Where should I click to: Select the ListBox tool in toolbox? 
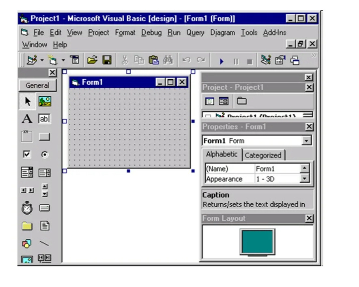(x=44, y=173)
